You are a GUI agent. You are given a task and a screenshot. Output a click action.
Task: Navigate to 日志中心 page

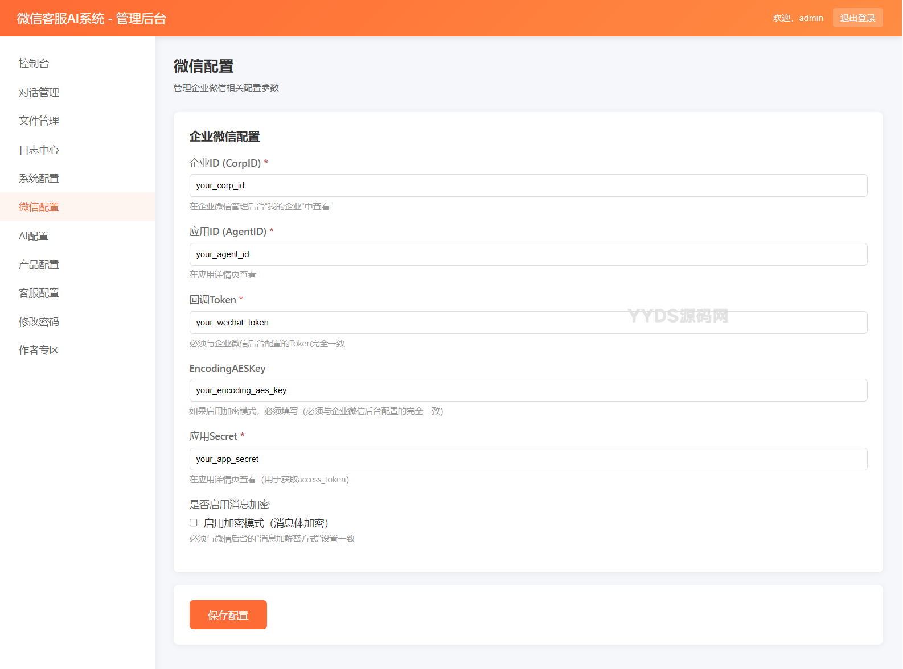click(x=39, y=150)
